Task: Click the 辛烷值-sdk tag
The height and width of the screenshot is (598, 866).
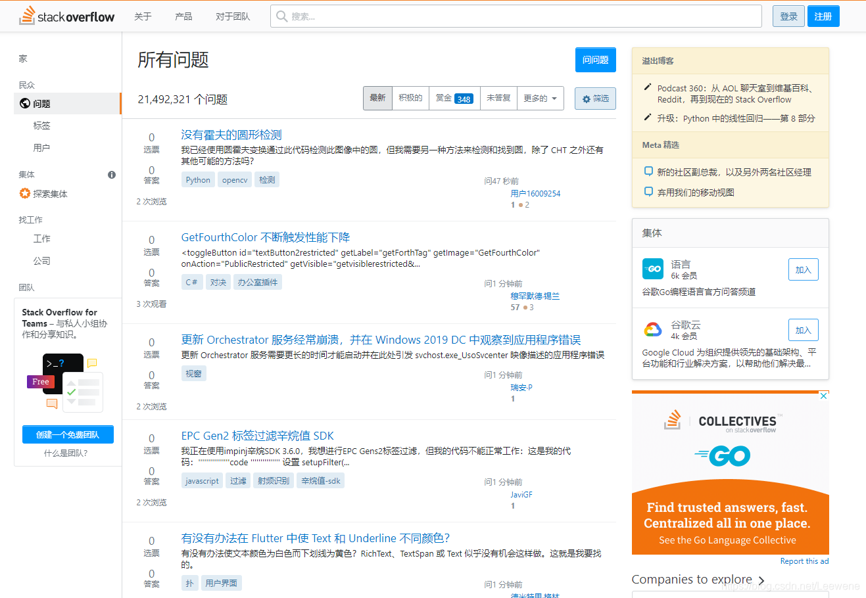Action: click(x=321, y=481)
